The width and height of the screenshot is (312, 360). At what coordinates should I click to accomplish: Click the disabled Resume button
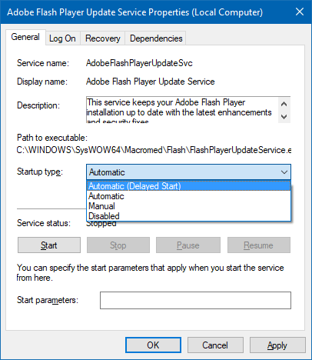click(259, 245)
